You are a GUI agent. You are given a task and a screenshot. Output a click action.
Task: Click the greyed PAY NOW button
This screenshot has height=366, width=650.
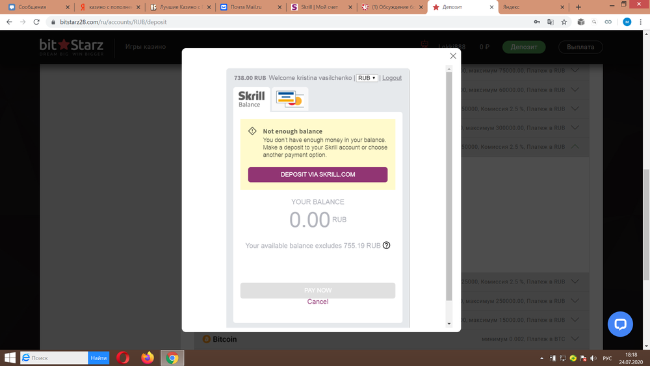pyautogui.click(x=318, y=291)
